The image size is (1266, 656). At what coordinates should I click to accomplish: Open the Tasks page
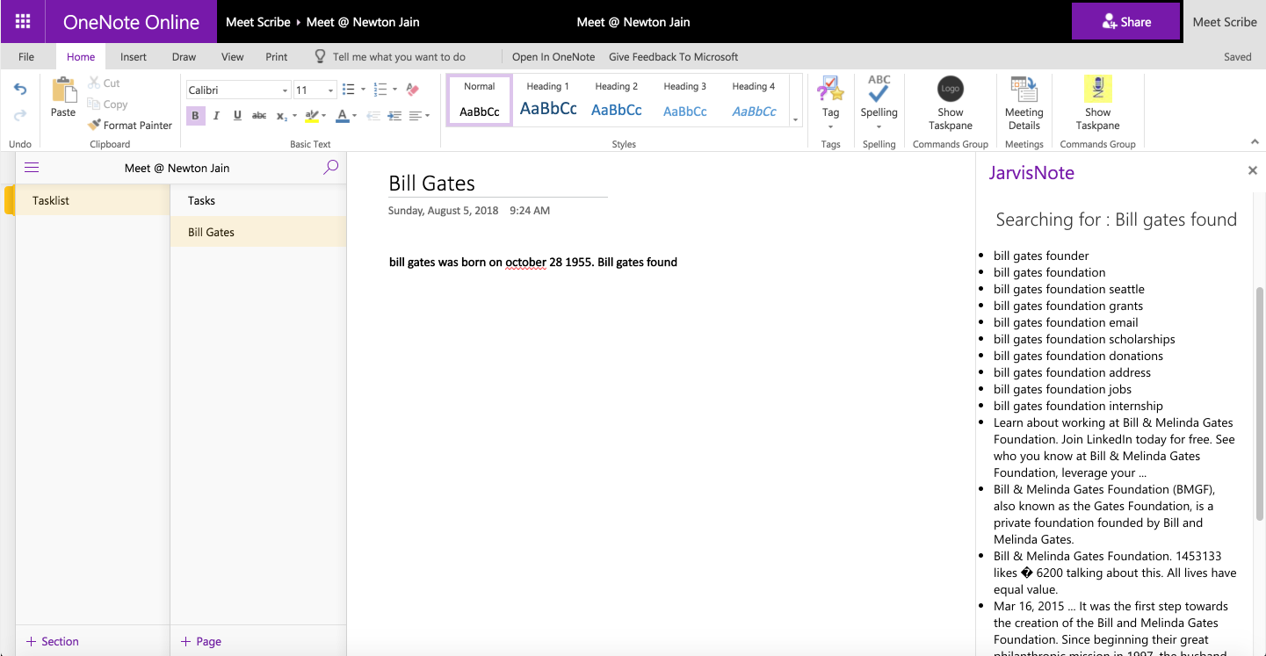coord(258,200)
